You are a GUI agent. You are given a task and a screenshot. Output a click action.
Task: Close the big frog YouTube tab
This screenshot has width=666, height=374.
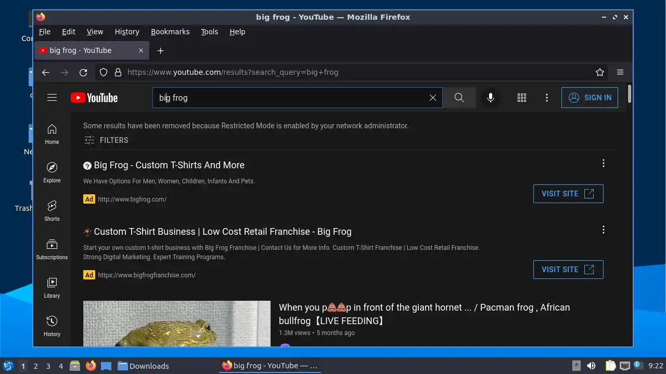pos(141,50)
